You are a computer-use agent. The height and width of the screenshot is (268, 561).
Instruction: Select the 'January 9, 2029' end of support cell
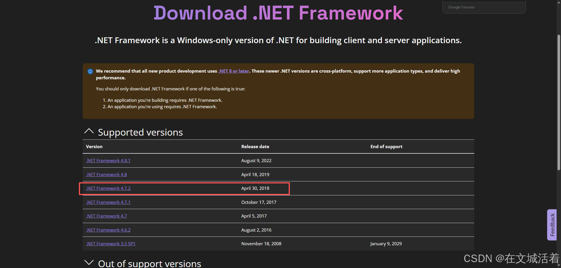[386, 244]
